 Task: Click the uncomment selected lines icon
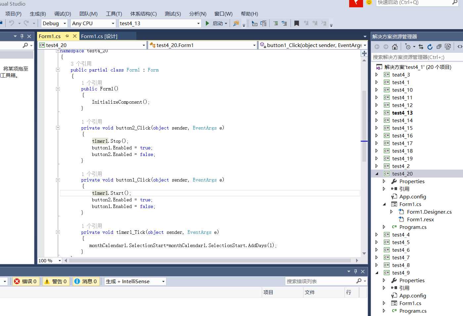[284, 23]
